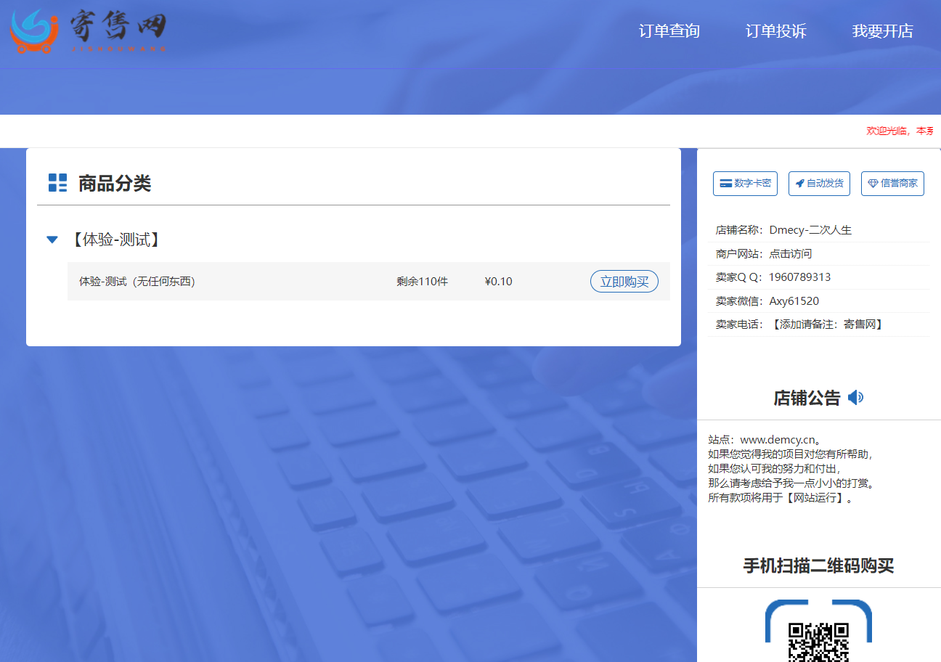Collapse the 【体验-测试】 category triangle
Viewport: 941px width, 662px height.
(x=52, y=240)
